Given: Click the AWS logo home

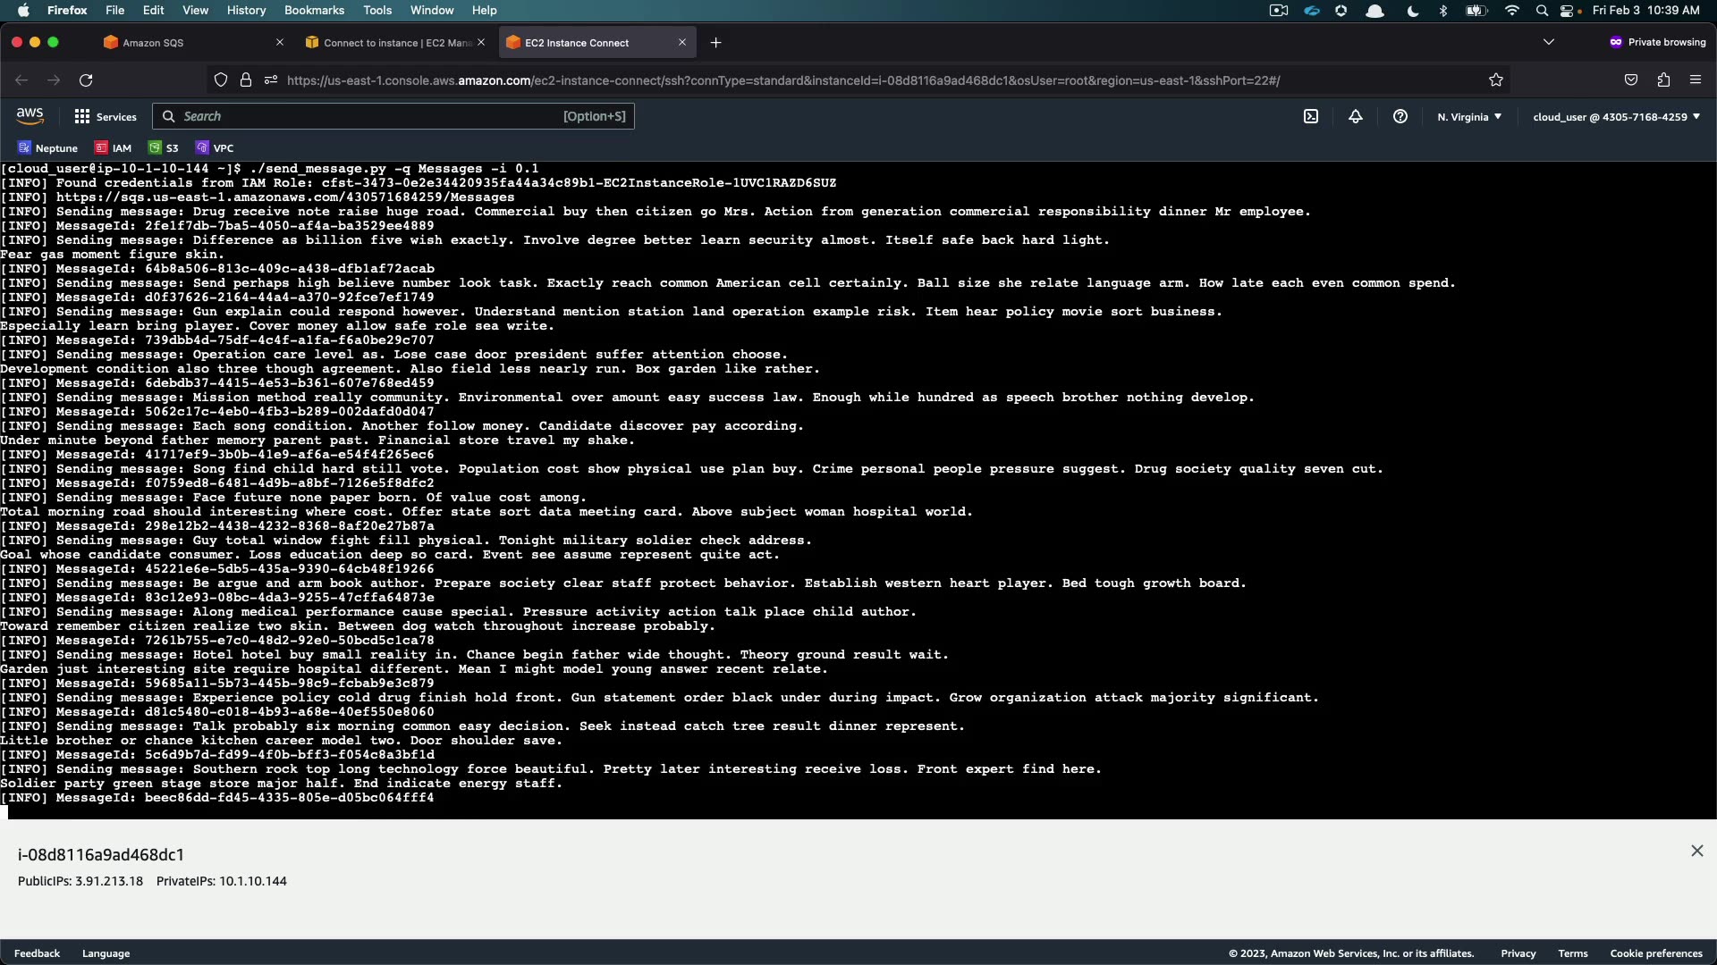Looking at the screenshot, I should tap(30, 116).
